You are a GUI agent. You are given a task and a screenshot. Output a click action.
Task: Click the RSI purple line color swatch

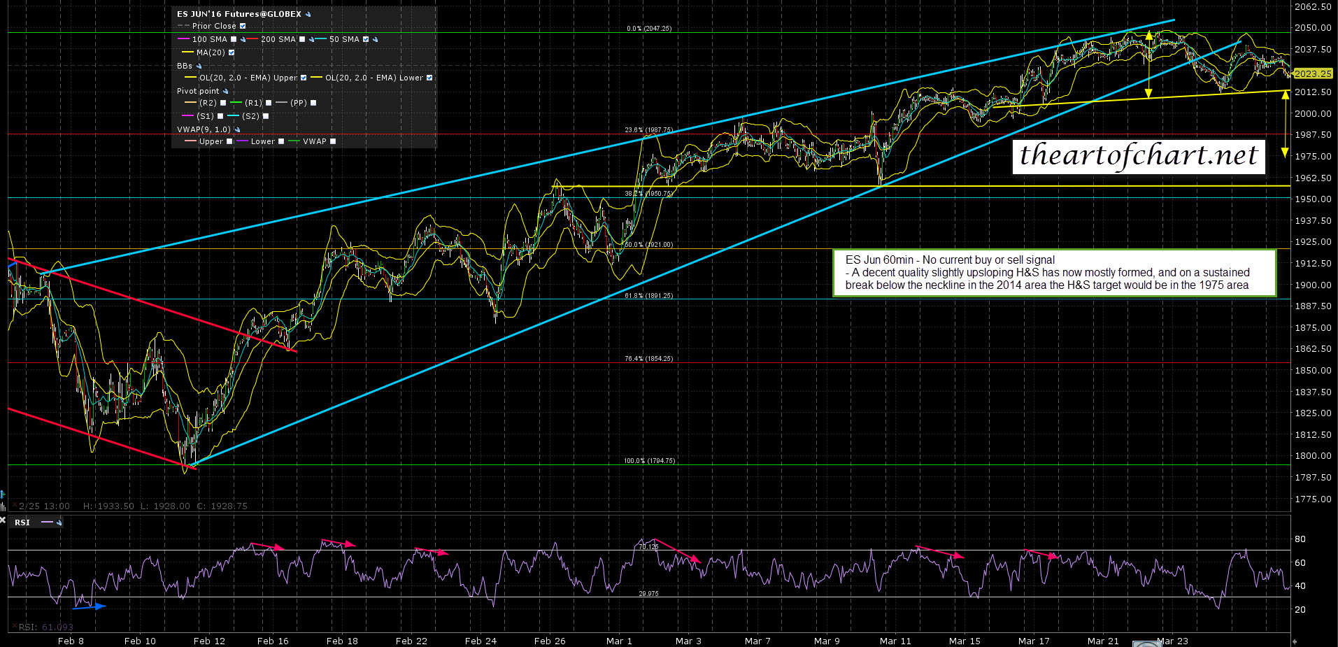click(47, 522)
